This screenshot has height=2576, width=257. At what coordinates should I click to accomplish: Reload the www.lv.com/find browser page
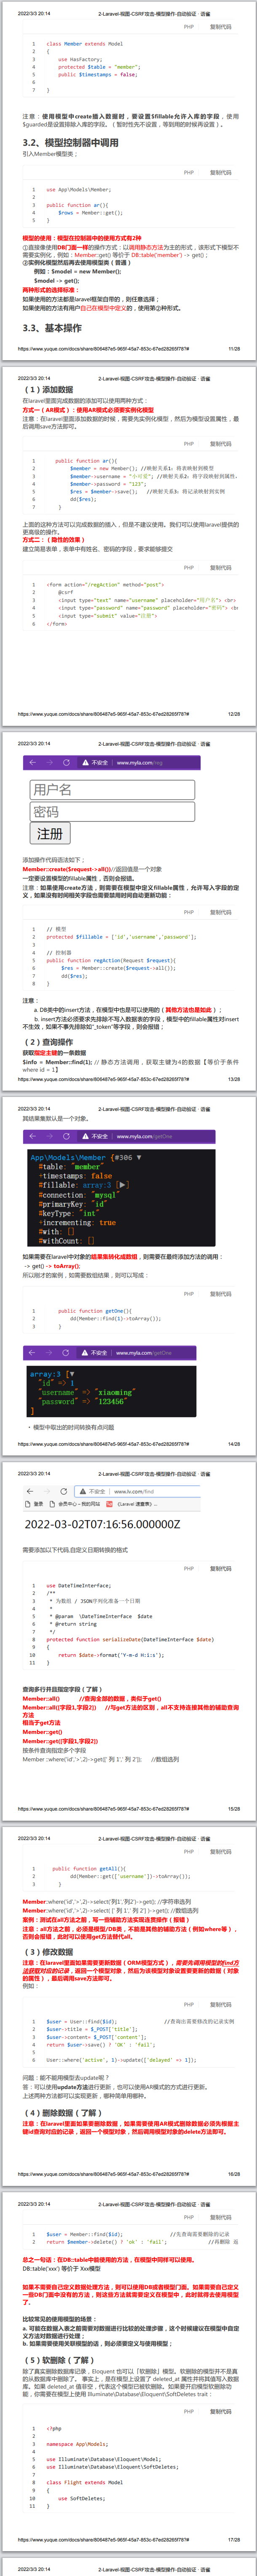pos(64,1491)
